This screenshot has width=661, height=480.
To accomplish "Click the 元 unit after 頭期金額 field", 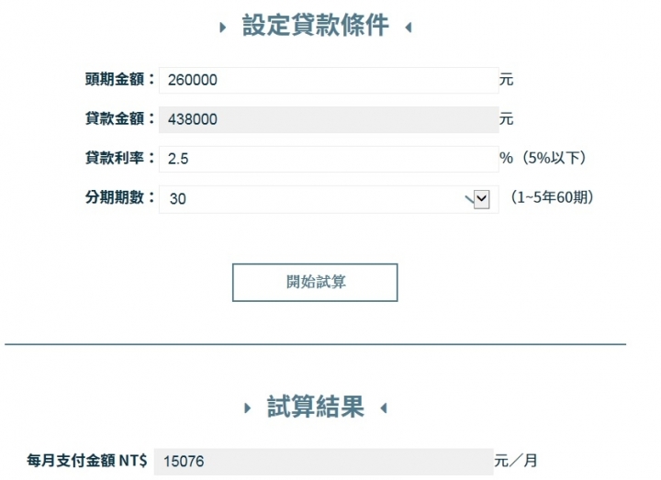I will coord(506,79).
